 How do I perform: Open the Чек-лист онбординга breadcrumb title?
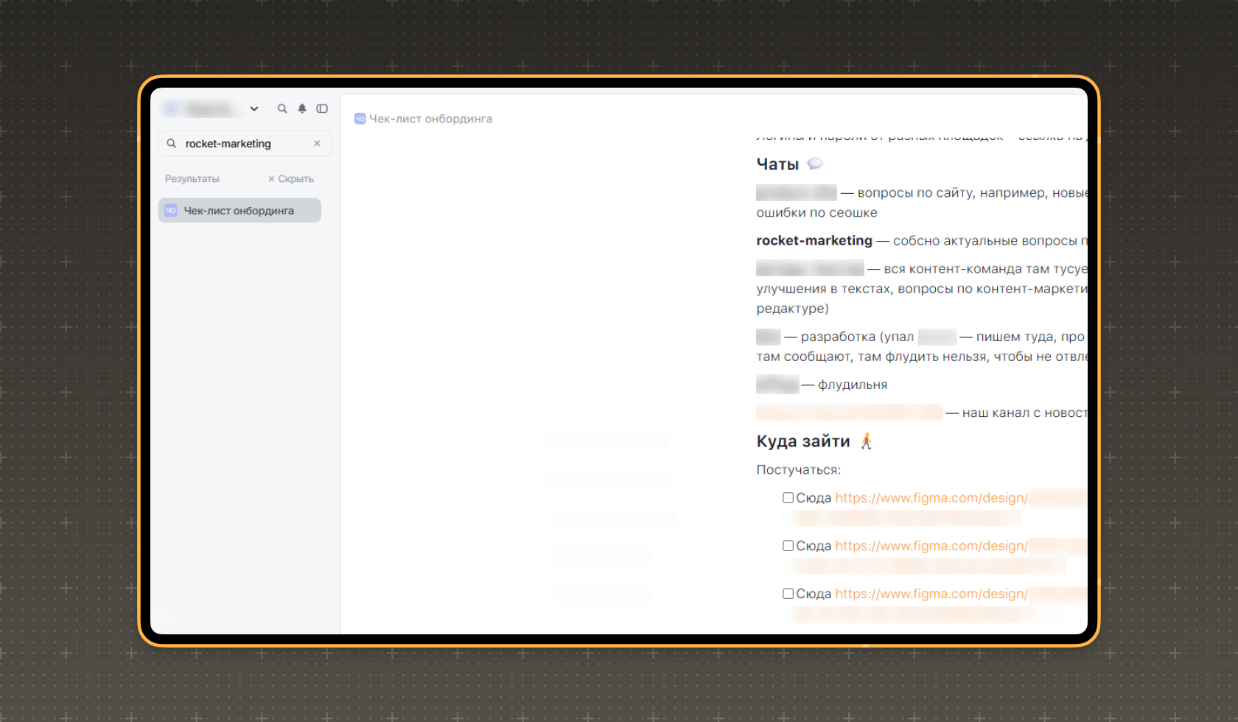(x=430, y=119)
